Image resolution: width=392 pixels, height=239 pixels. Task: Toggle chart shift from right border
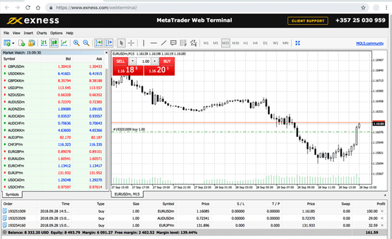coord(109,43)
